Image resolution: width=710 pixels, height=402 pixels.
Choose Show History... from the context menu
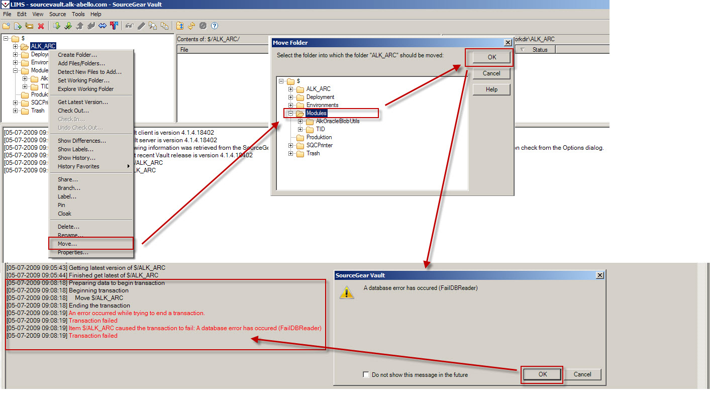click(x=91, y=158)
